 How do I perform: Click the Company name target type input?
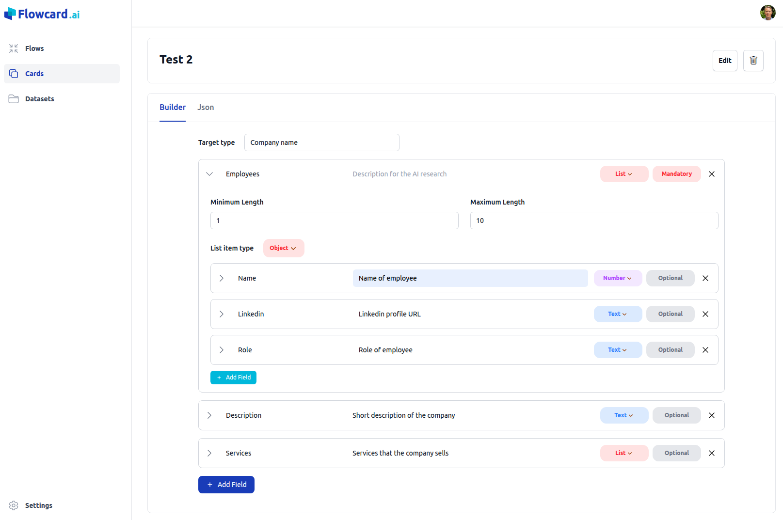(321, 142)
